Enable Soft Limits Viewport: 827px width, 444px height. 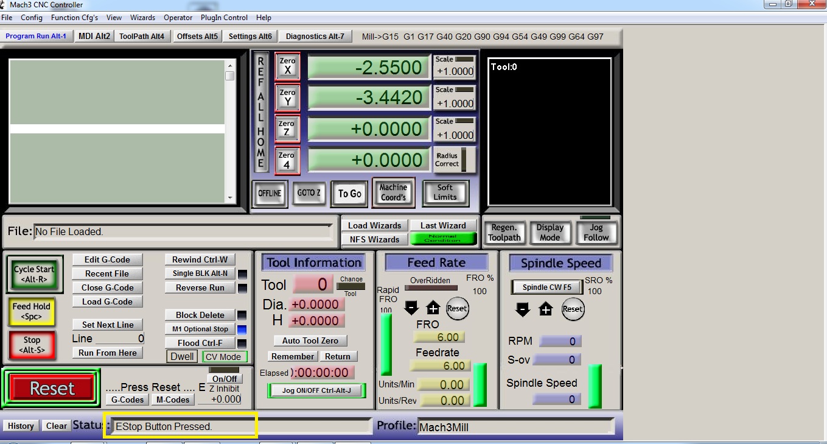445,193
